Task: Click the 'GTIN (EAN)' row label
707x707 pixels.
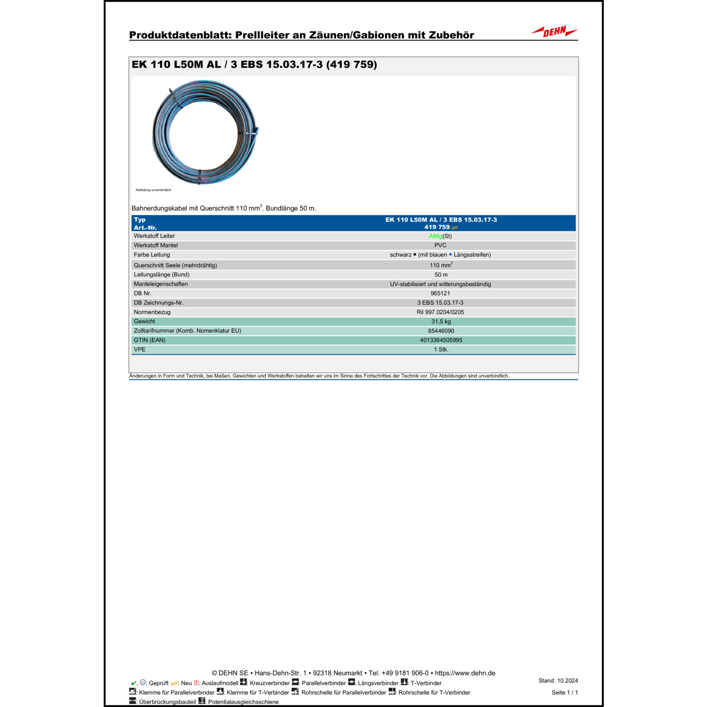Action: [x=149, y=340]
